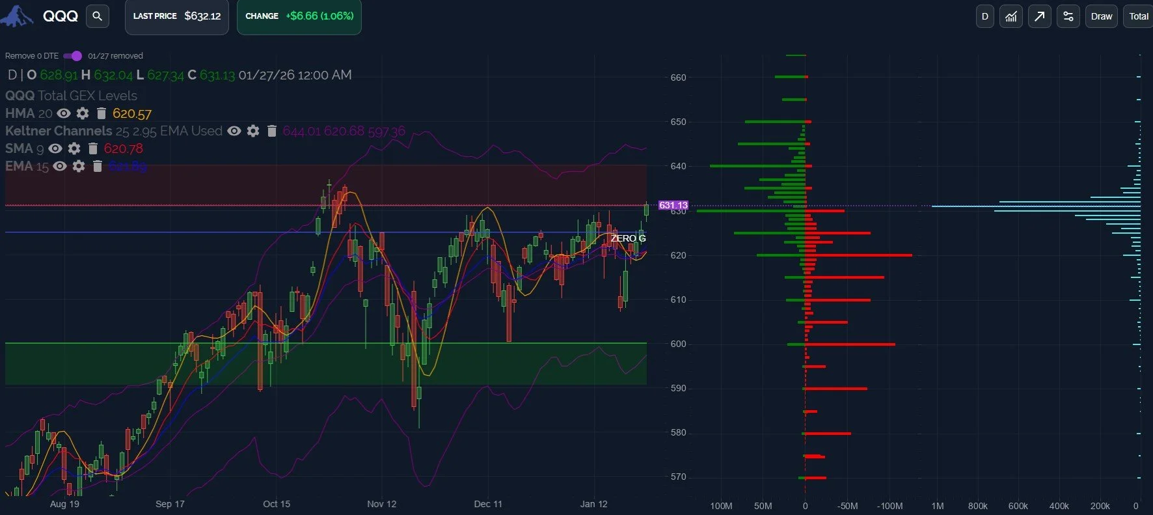This screenshot has width=1153, height=515.
Task: Click the 631.13 price tag
Action: point(673,205)
